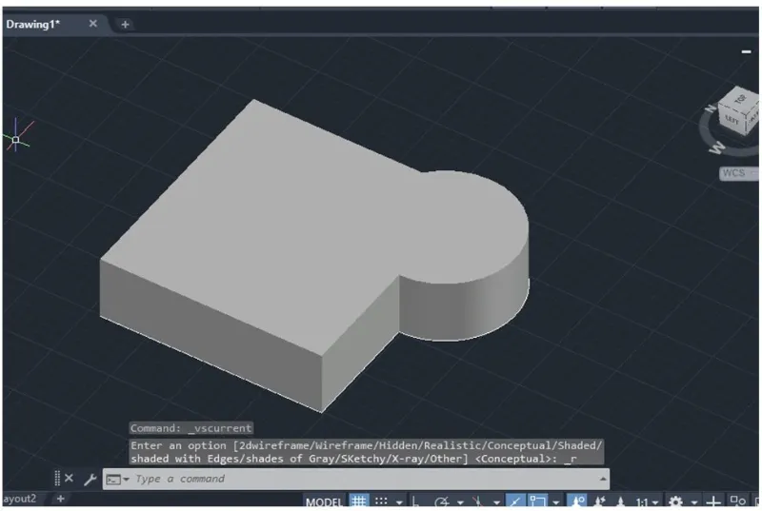Image resolution: width=762 pixels, height=511 pixels.
Task: Add a new drawing tab
Action: 125,24
